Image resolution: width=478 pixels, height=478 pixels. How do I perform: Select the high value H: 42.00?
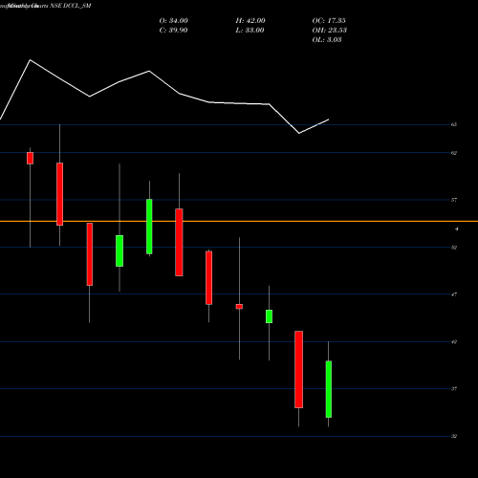250,21
